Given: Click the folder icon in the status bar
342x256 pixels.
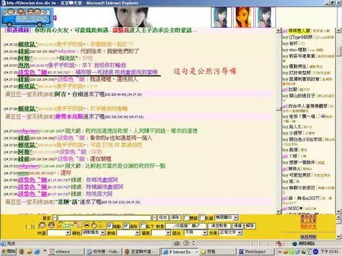Looking at the screenshot, I should (x=176, y=243).
